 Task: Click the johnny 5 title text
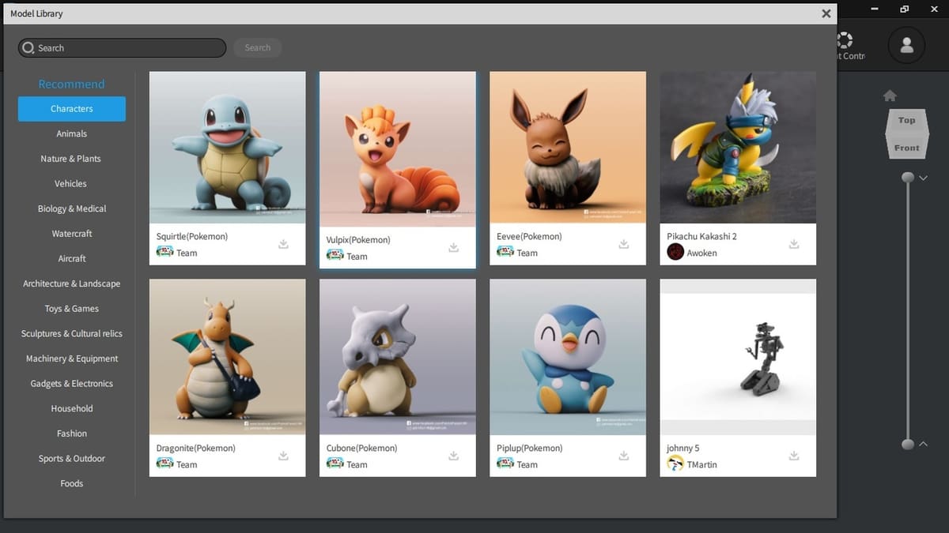tap(683, 448)
